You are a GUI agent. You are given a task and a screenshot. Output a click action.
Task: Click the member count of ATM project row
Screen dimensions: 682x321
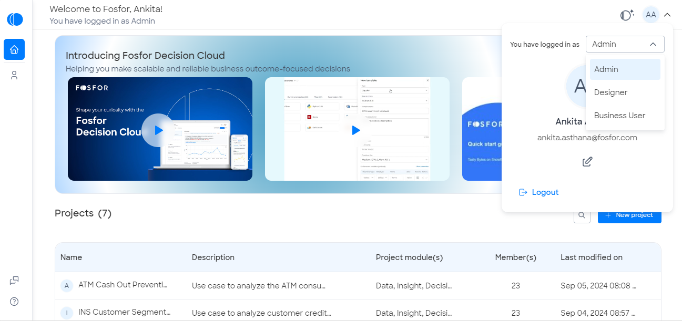click(515, 286)
